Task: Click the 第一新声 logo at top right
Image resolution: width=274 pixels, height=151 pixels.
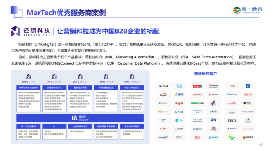Action: point(248,10)
